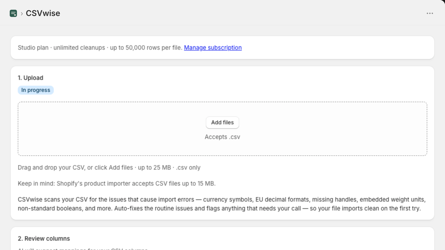Viewport: 445px width, 250px height.
Task: Click the Shopify 15 MB importer note
Action: [x=117, y=184]
